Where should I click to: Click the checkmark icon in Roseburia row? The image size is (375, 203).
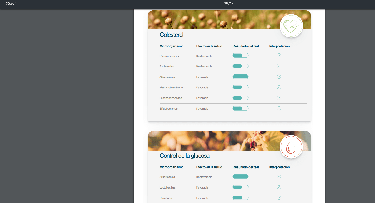click(x=279, y=198)
